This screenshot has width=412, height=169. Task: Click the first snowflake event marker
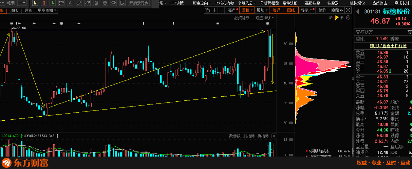tap(12, 23)
